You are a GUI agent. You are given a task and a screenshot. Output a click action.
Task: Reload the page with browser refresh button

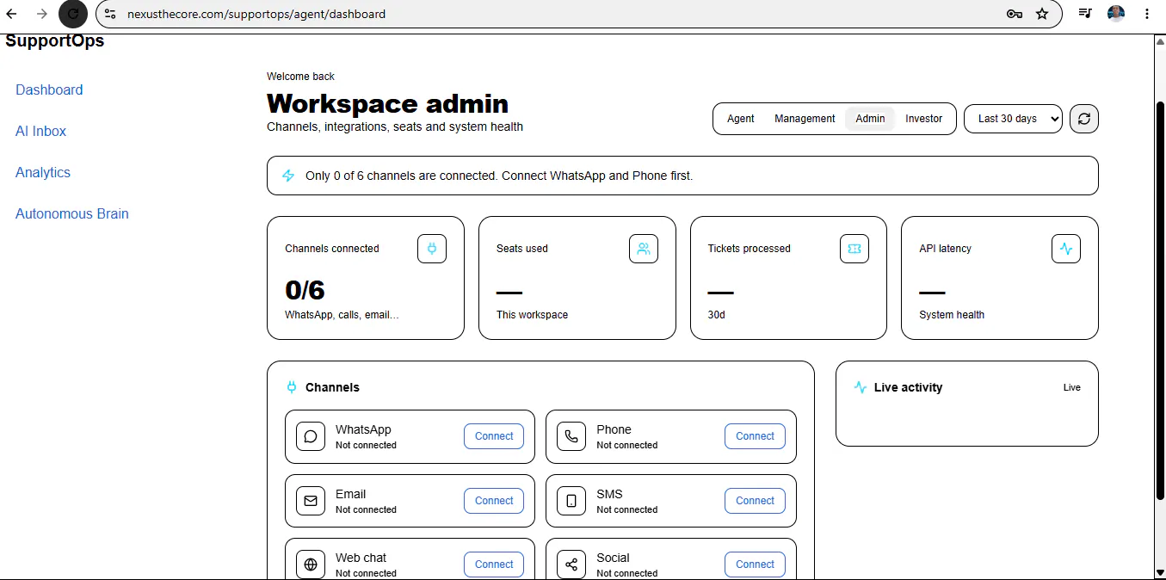[73, 14]
